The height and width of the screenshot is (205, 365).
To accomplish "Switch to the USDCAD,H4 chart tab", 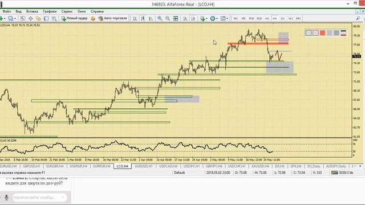I will point(168,166).
